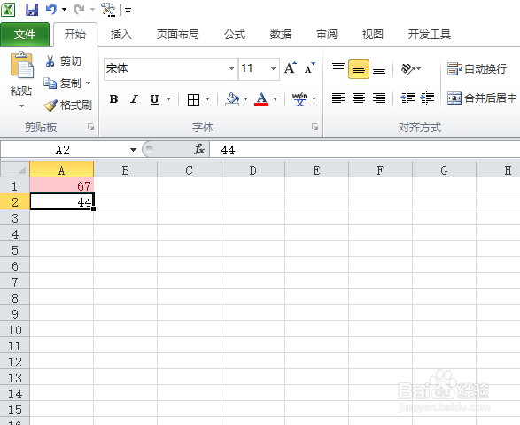This screenshot has width=520, height=425.
Task: Click the fx insert function icon
Action: [x=199, y=149]
